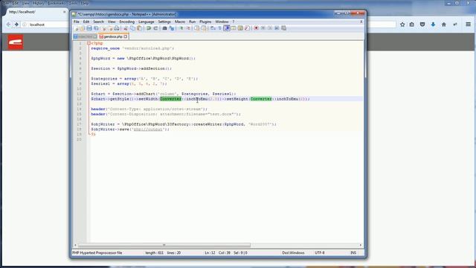The image size is (476, 268).
Task: Click Firefox forward button
Action: [16, 25]
